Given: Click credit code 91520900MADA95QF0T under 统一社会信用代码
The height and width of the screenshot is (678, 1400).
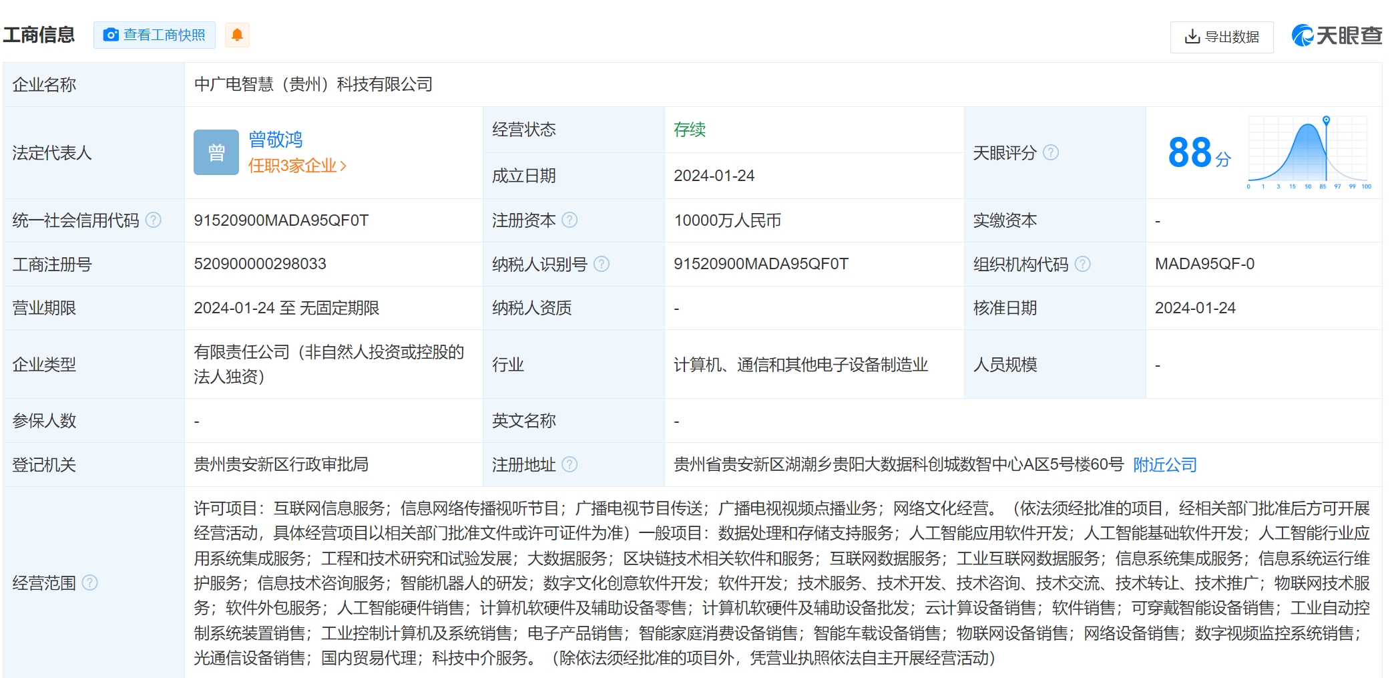Looking at the screenshot, I should [x=281, y=220].
